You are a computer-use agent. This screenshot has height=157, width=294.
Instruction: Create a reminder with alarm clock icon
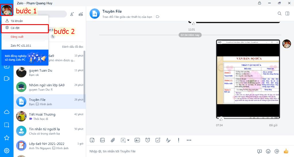pyautogui.click(x=148, y=140)
